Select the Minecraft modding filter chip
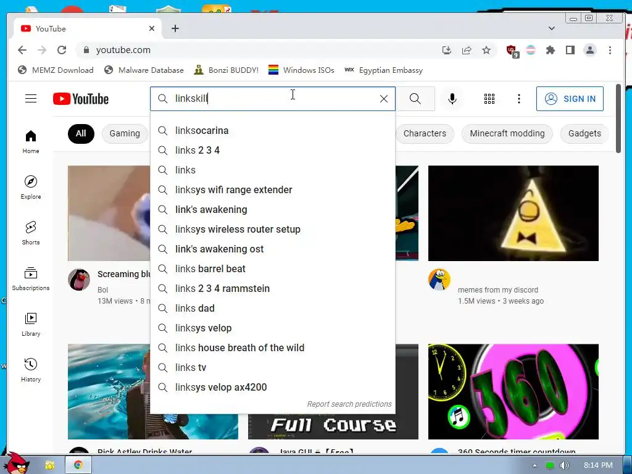The width and height of the screenshot is (632, 474). 507,133
